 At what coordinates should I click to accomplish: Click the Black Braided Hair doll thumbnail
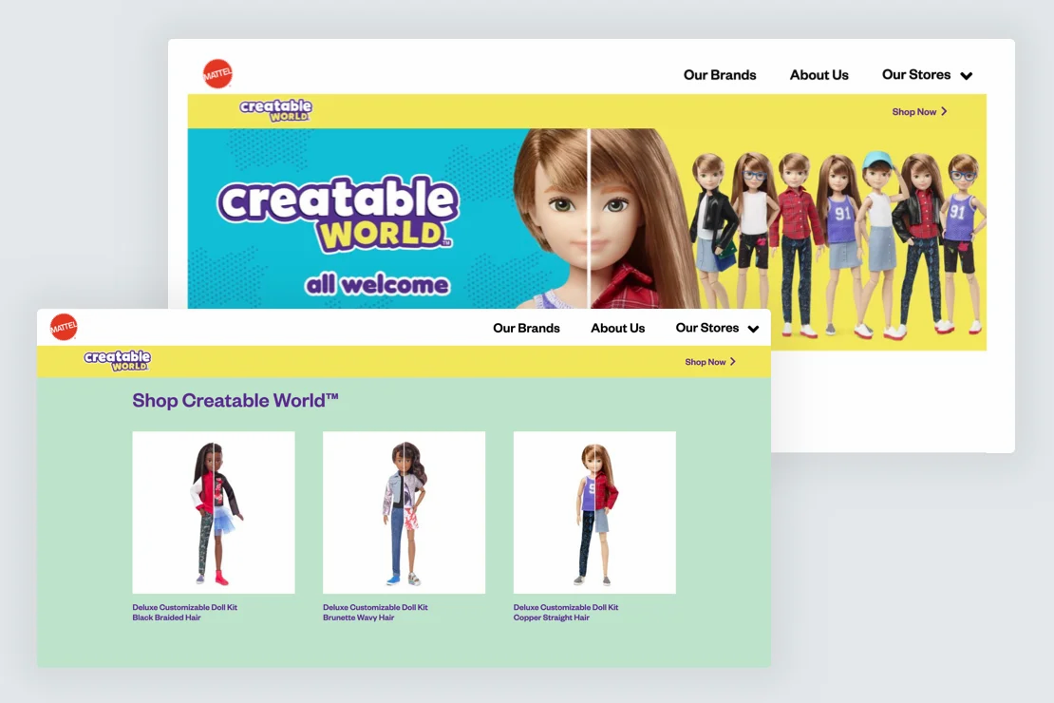(214, 512)
